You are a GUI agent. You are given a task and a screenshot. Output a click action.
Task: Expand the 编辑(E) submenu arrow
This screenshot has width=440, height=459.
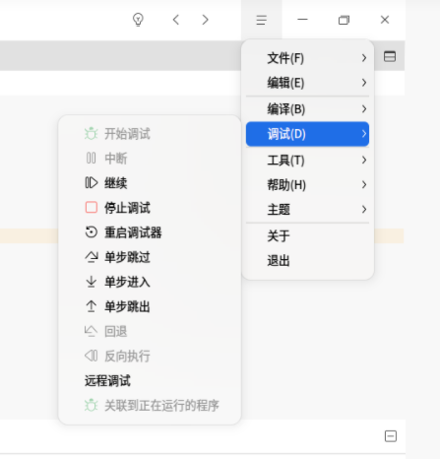pyautogui.click(x=364, y=83)
